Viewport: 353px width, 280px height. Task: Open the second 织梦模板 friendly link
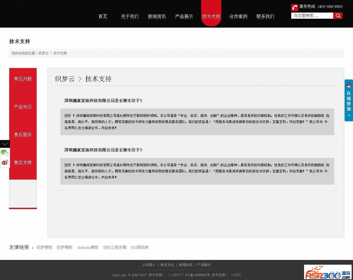coord(65,247)
